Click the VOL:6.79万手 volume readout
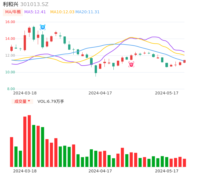The height and width of the screenshot is (175, 198). [x=51, y=101]
